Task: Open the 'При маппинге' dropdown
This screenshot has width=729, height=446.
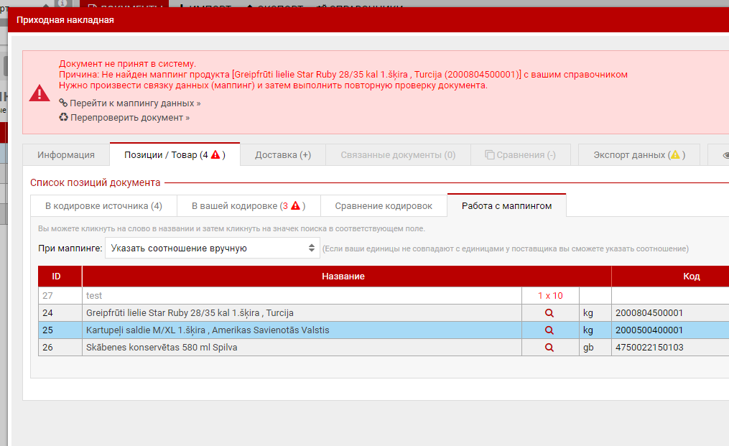Action: 213,248
